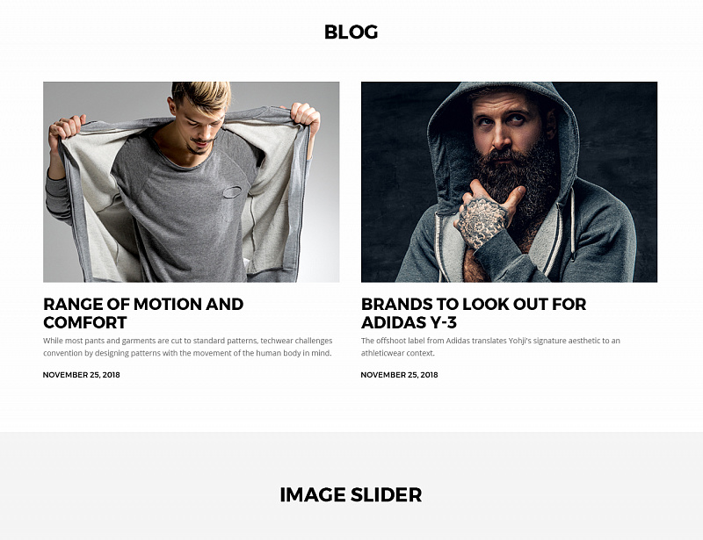703x540 pixels.
Task: Click the grey t-shirt in the left photo
Action: click(184, 202)
